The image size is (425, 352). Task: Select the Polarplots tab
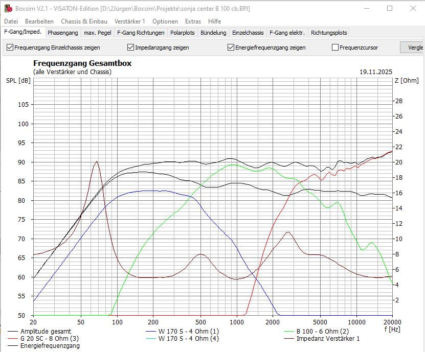click(183, 33)
